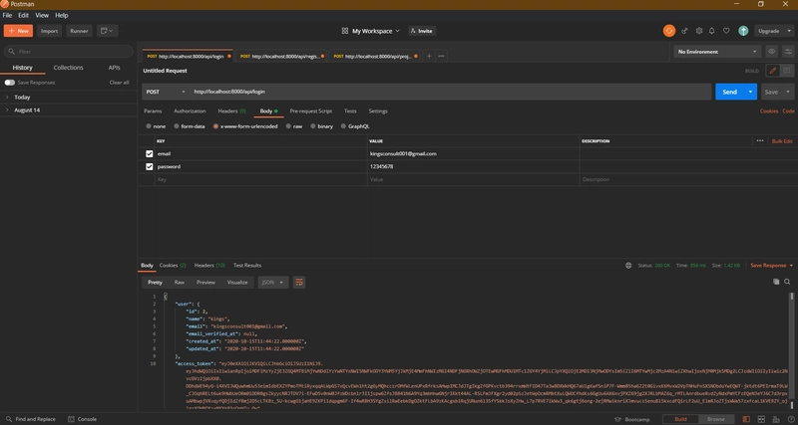
Task: Uncheck the email key checkbox
Action: pyautogui.click(x=149, y=154)
